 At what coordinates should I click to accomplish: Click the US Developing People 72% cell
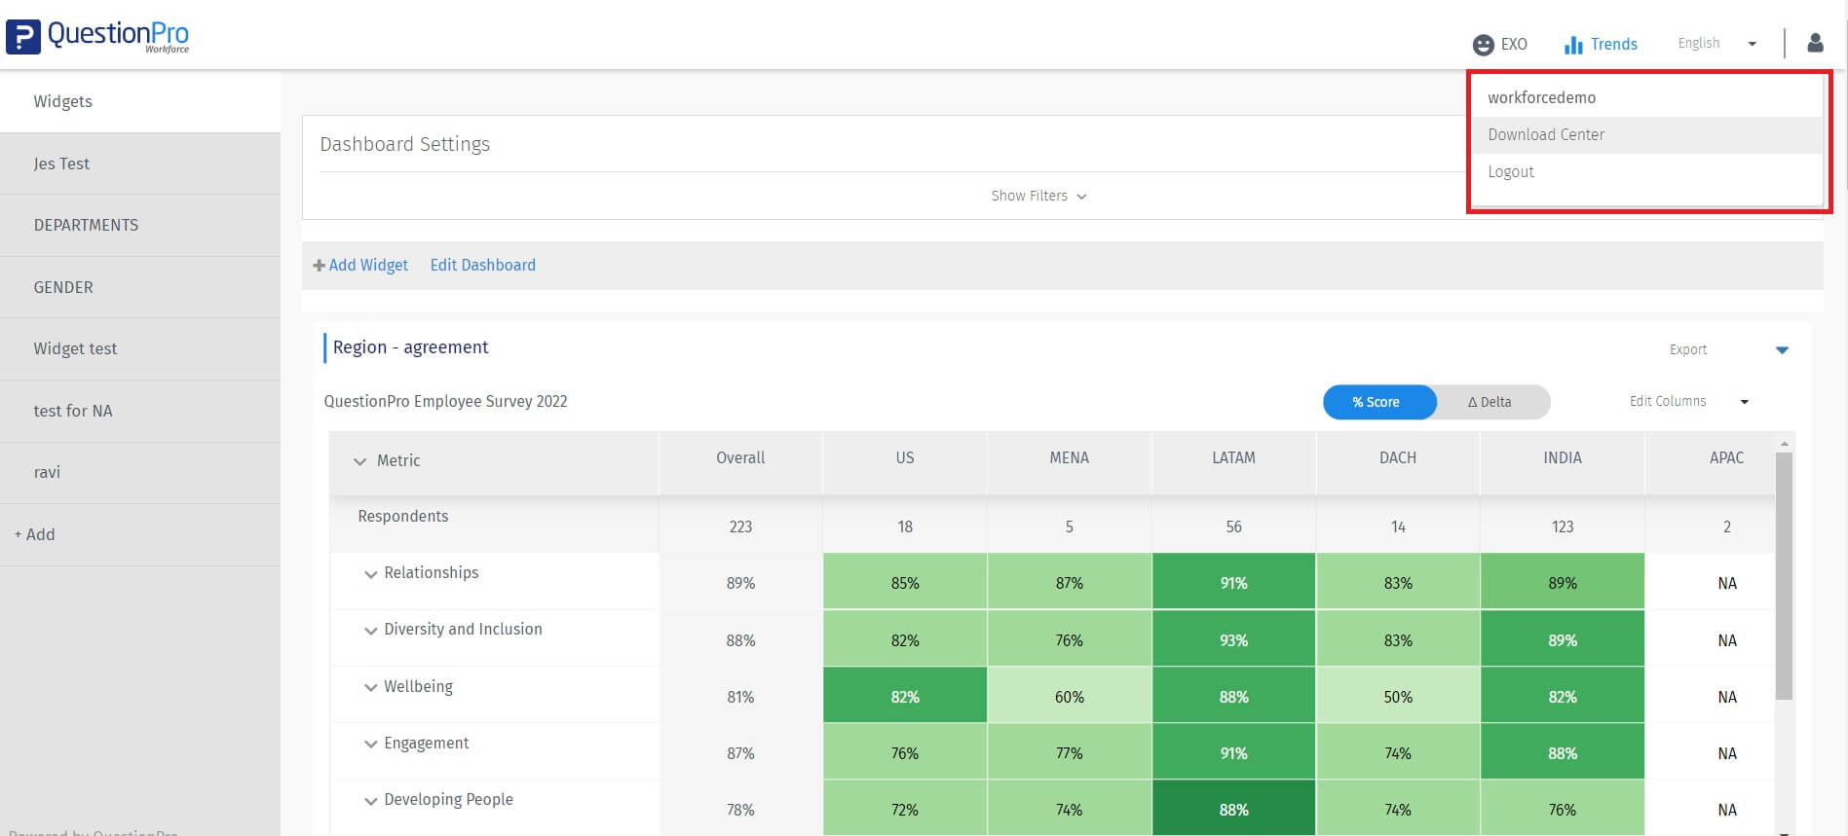click(905, 809)
